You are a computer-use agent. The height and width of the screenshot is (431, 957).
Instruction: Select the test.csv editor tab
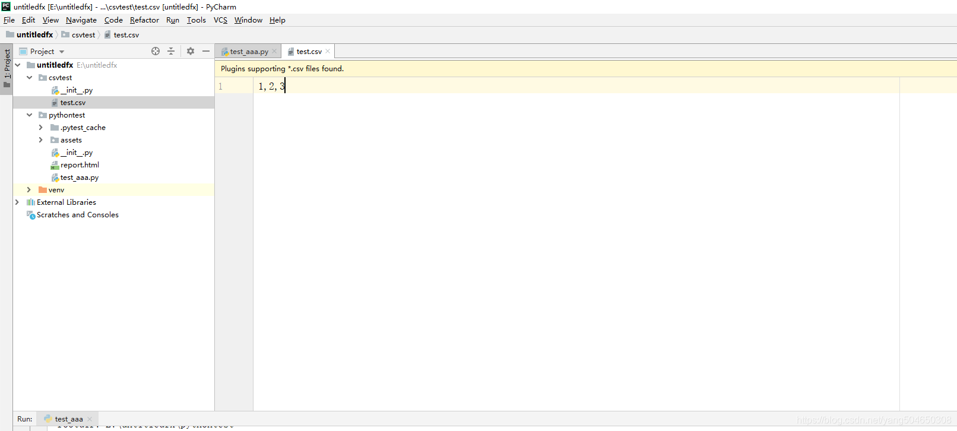click(308, 52)
